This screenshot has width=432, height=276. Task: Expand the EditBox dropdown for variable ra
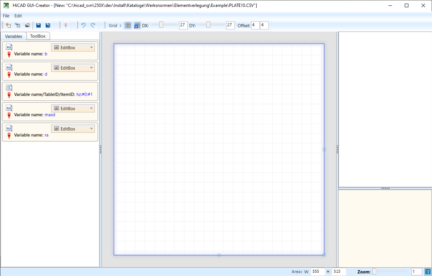73,129
